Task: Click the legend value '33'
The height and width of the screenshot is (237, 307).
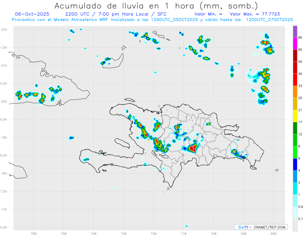Action: pos(300,86)
